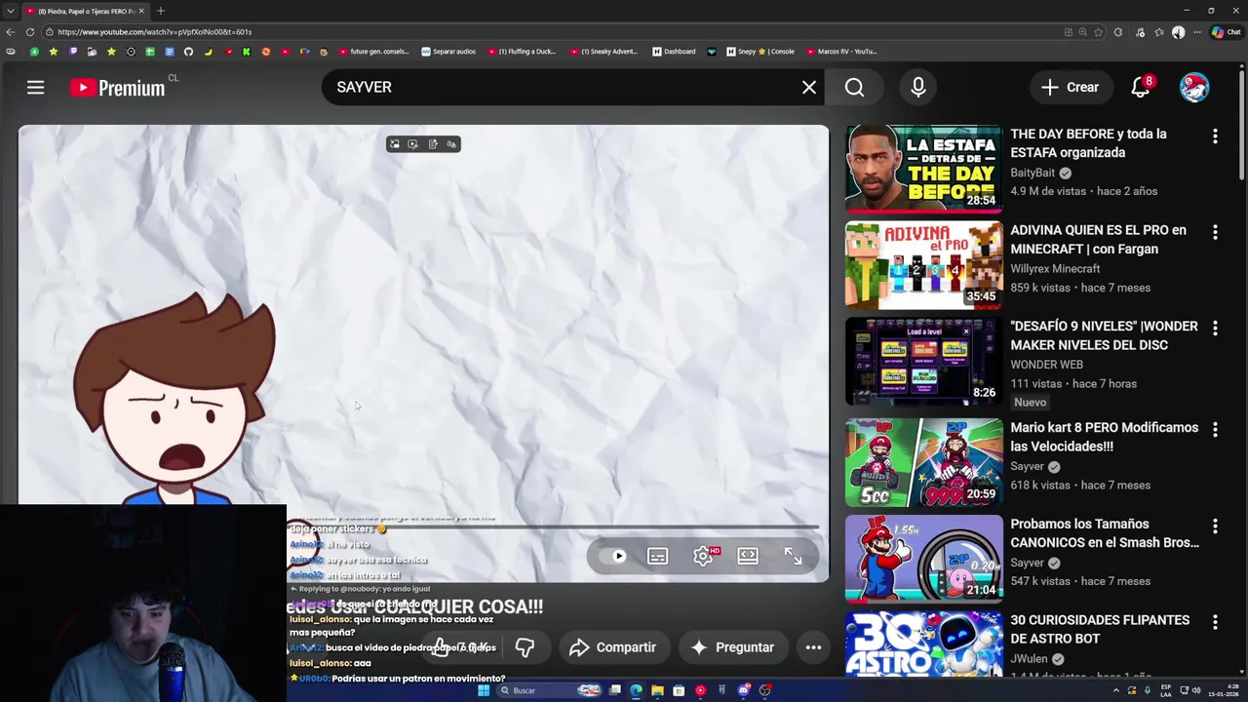Click overlay translate icon on video
The width and height of the screenshot is (1248, 702).
[x=451, y=144]
